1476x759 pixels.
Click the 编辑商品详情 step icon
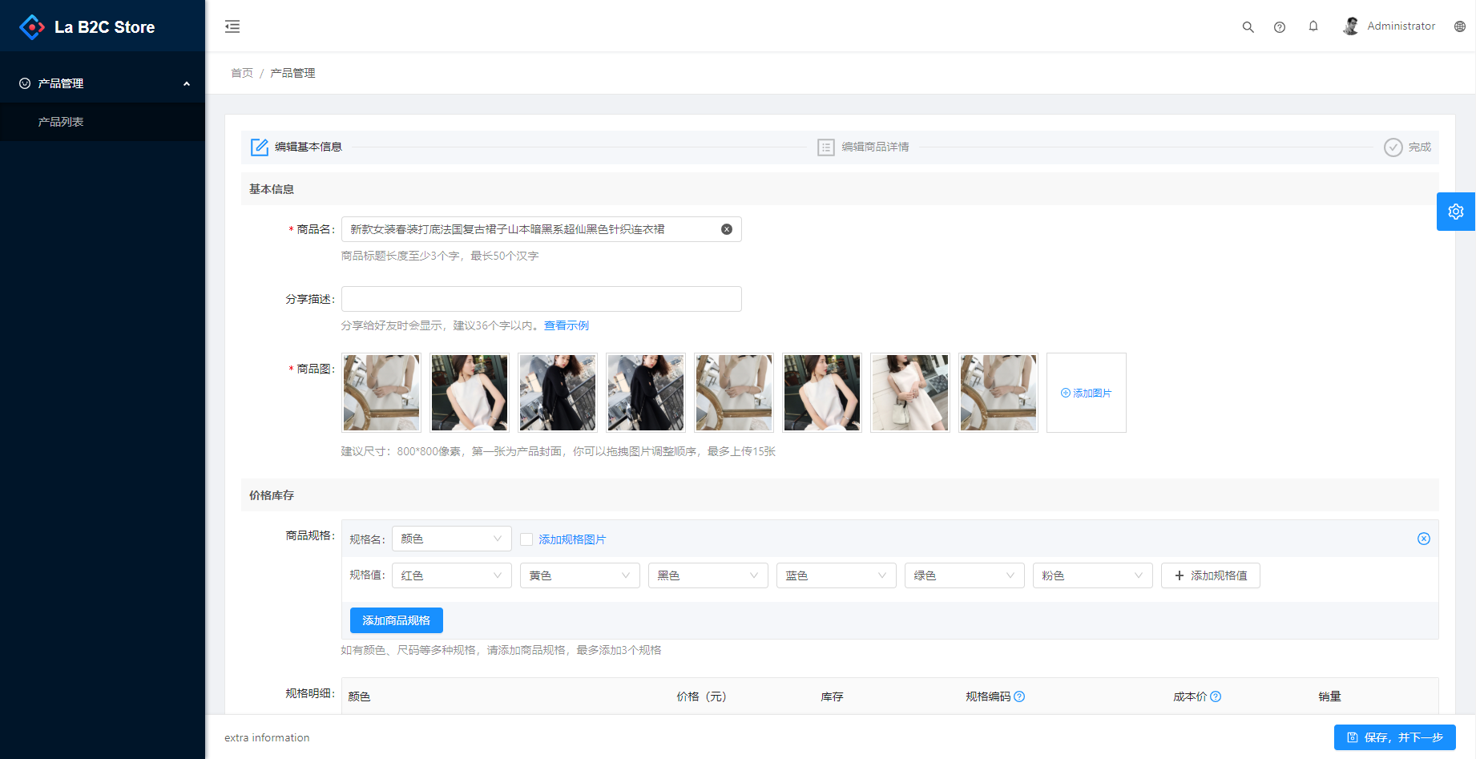pos(826,147)
